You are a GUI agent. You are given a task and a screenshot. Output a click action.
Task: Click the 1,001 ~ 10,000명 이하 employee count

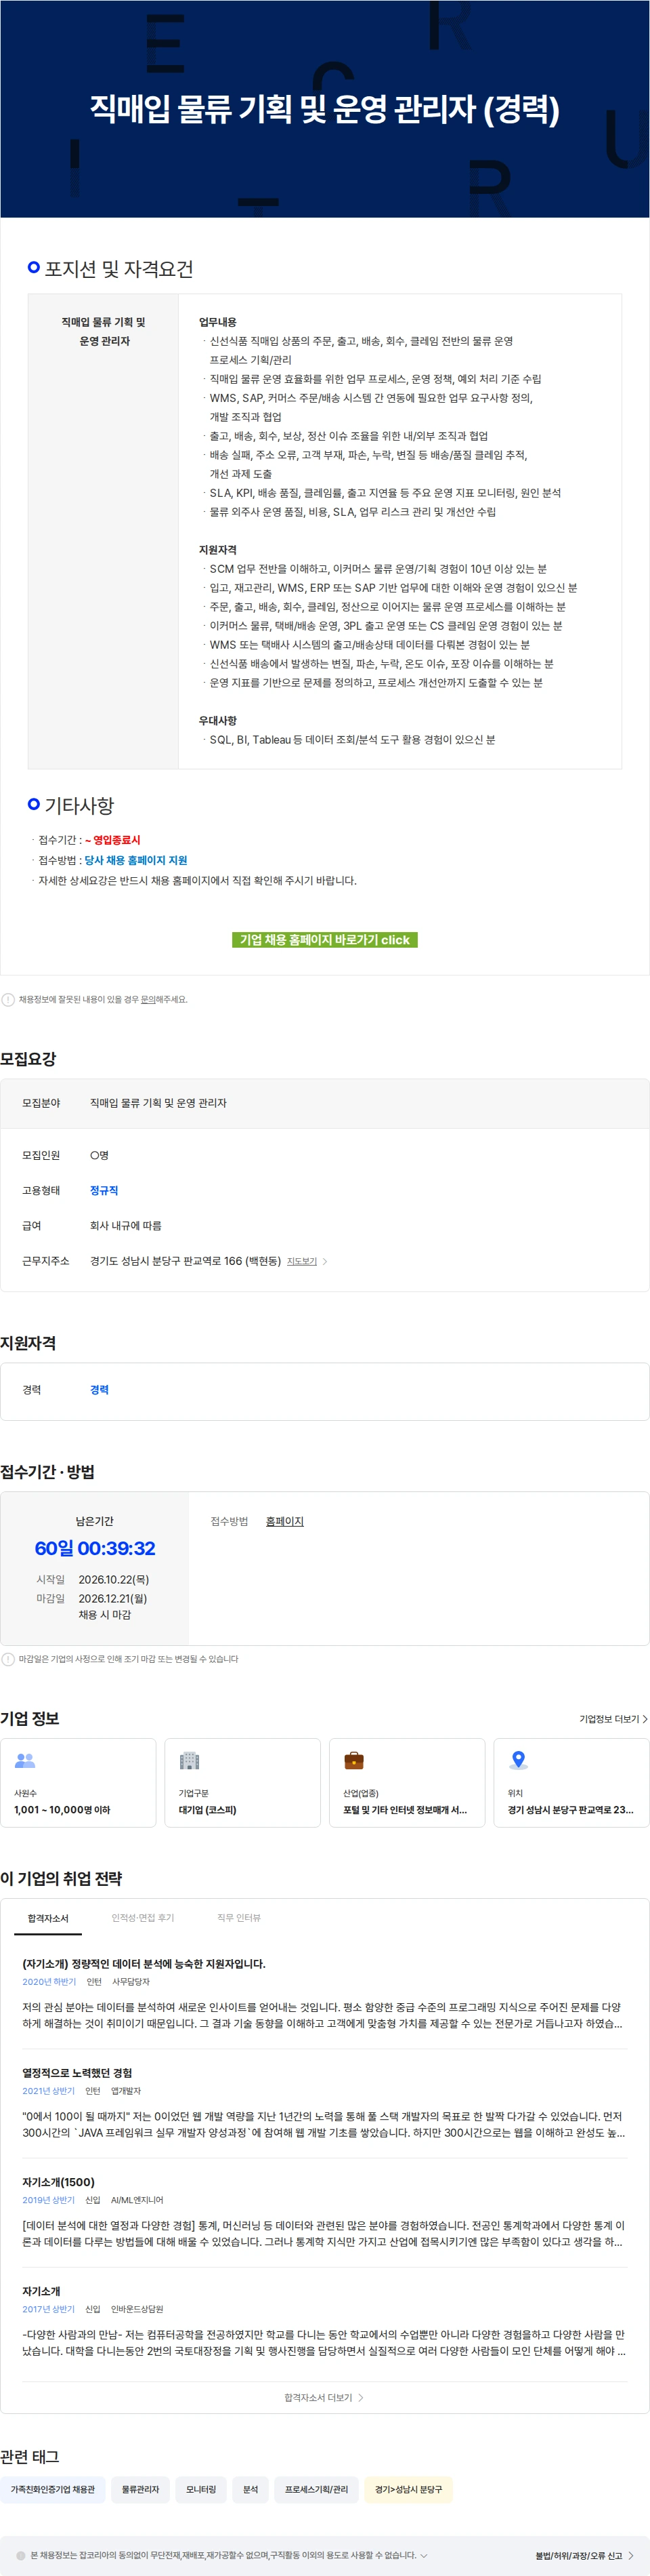coord(62,1810)
